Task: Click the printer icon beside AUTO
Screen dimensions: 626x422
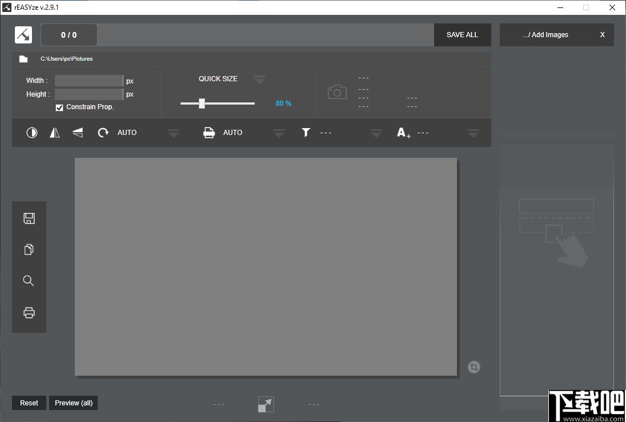Action: [209, 133]
